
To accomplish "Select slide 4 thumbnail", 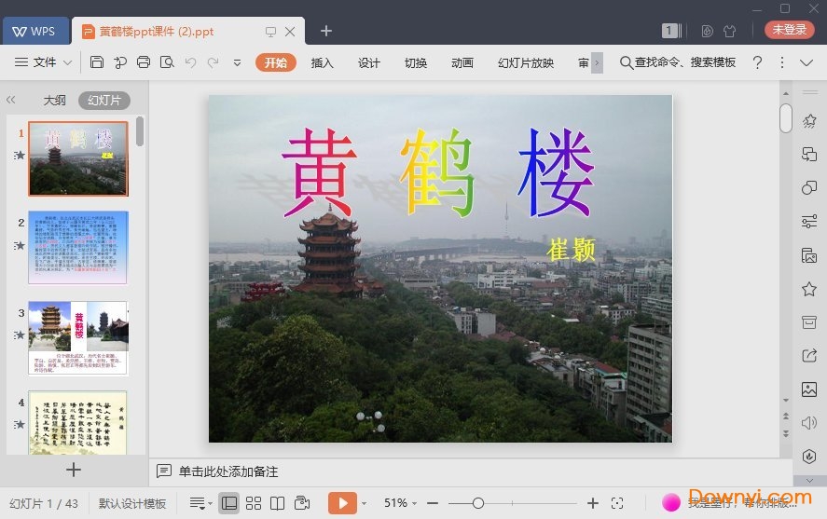I will [78, 423].
